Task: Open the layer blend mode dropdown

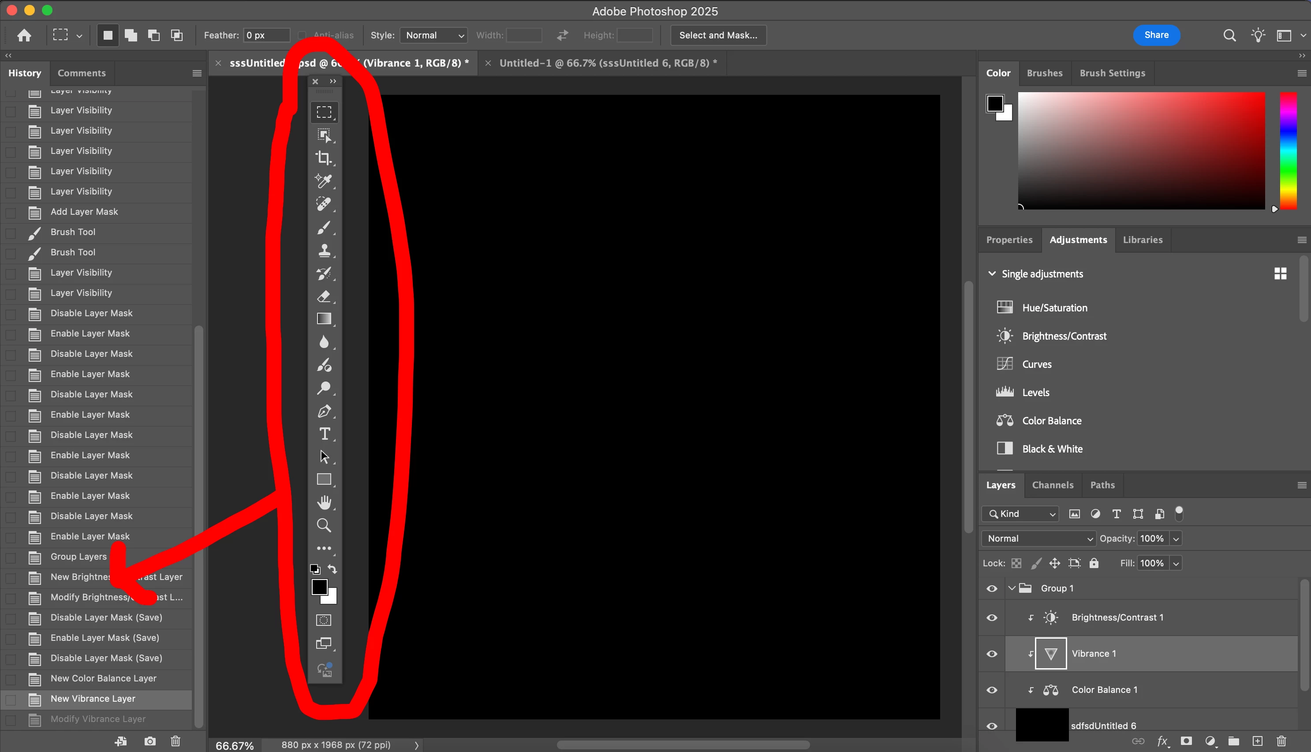Action: pos(1039,538)
